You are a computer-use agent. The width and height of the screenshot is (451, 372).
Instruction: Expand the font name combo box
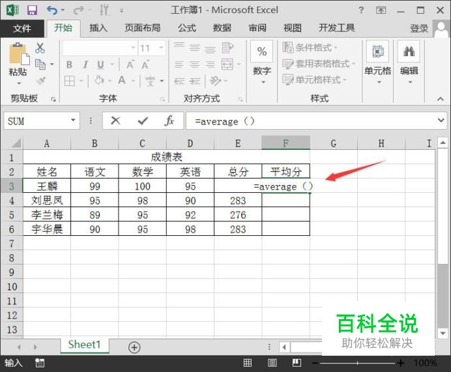tap(133, 48)
